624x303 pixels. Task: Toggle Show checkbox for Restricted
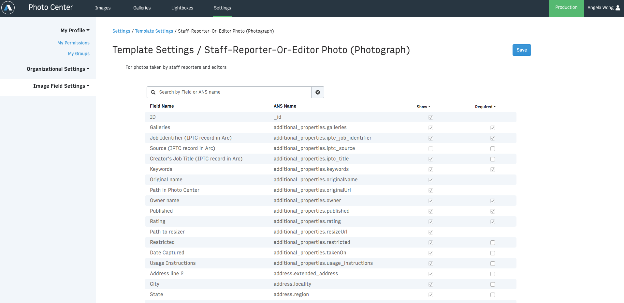[431, 243]
